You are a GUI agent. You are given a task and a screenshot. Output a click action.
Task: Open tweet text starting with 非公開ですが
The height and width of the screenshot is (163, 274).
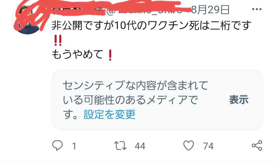coord(151,26)
